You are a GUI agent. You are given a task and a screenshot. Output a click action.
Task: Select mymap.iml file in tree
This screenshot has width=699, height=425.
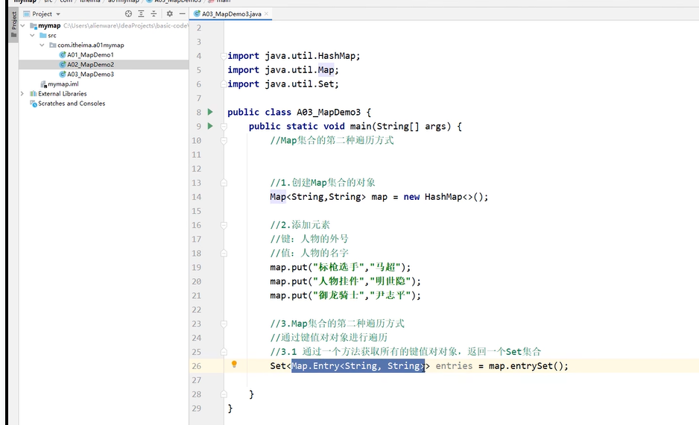pyautogui.click(x=63, y=84)
